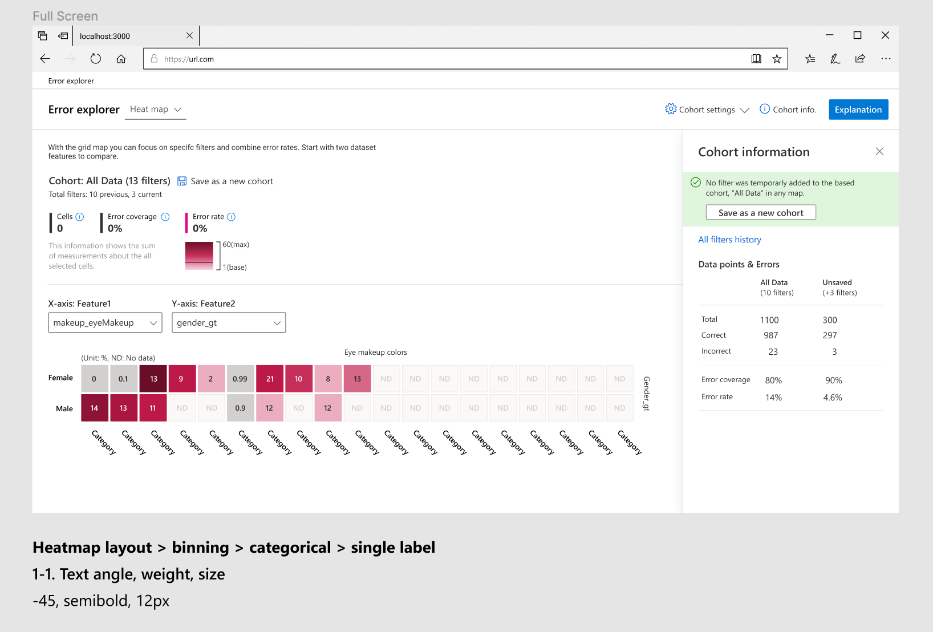Click the https://url.com address bar
The image size is (933, 632).
pyautogui.click(x=465, y=59)
